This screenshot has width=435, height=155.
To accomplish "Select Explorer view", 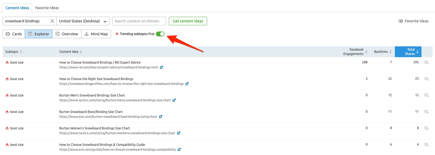I will (x=39, y=34).
